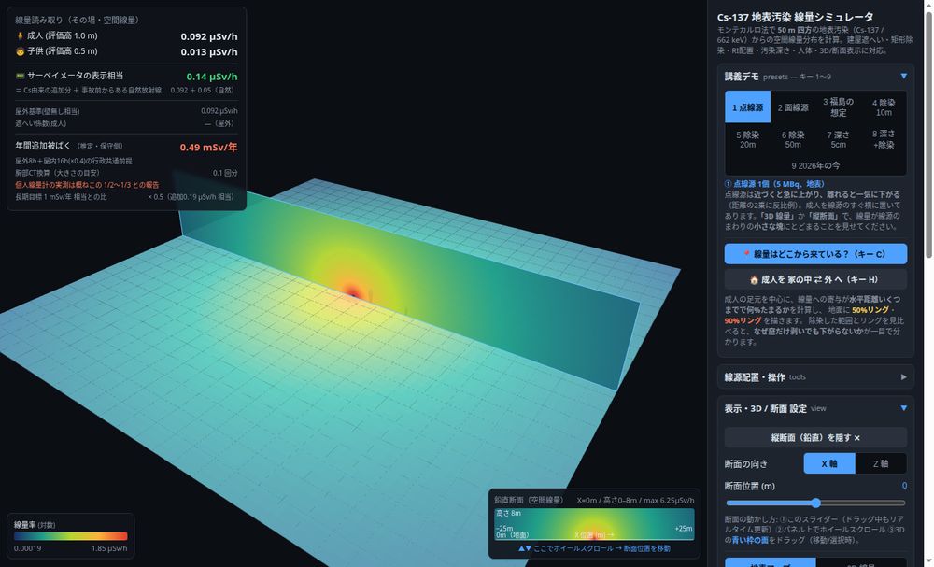Viewport: 934px width, 567px height.
Task: Click the ① 点線源 1個 (5 MBq、地表) heading
Action: click(x=774, y=184)
